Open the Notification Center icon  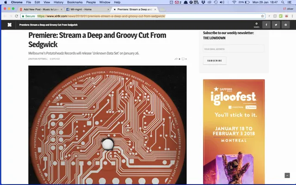pos(290,2)
